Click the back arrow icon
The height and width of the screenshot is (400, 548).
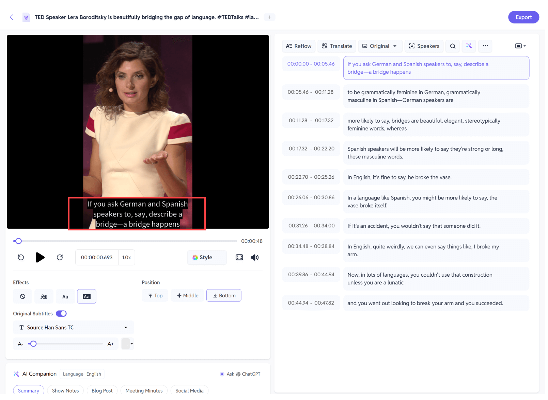point(12,17)
